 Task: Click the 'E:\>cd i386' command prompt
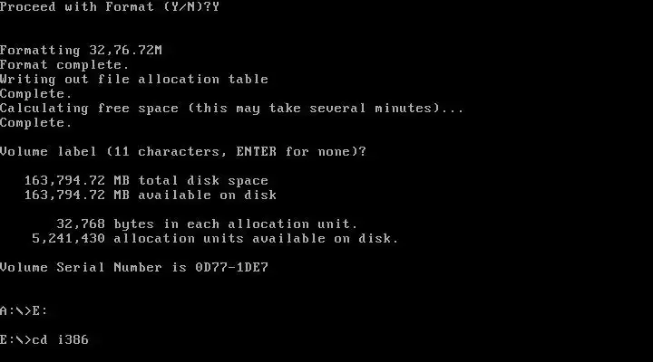point(44,340)
